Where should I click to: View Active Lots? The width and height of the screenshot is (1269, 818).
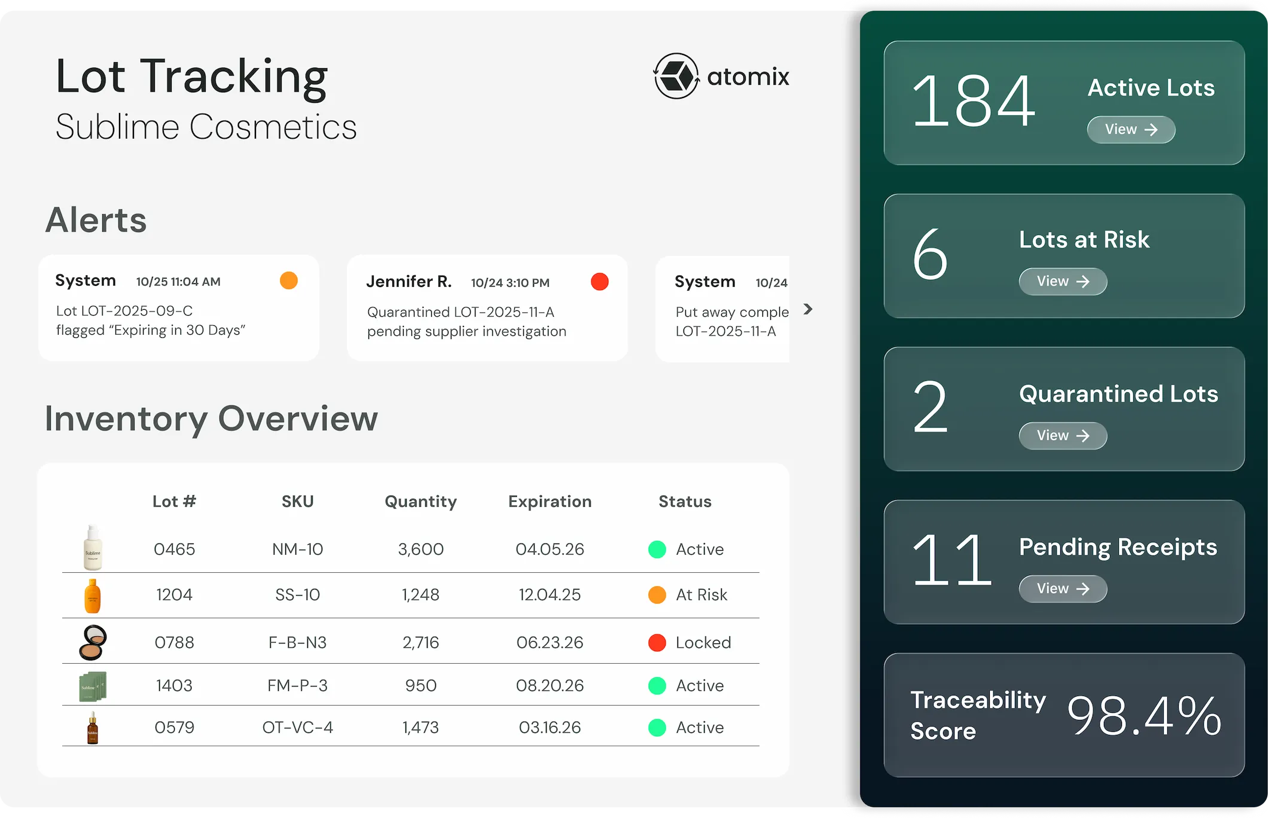(x=1130, y=130)
